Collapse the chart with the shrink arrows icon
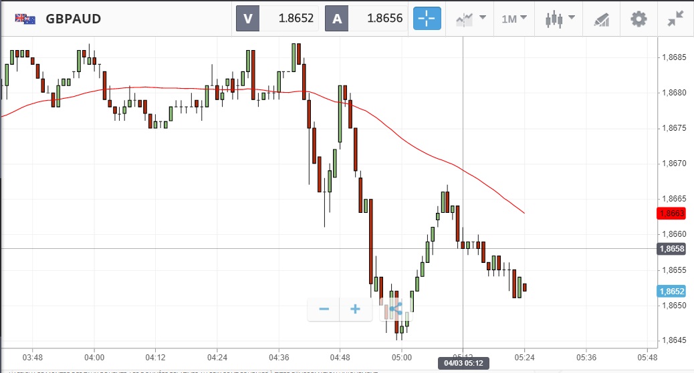The height and width of the screenshot is (373, 694). click(675, 19)
